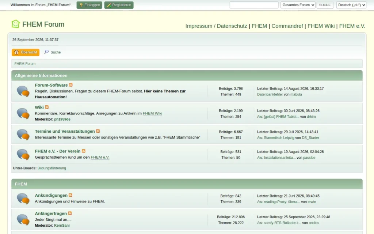This screenshot has height=234, width=374.
Task: Open the Termine und Veranstaltungen board
Action: click(65, 131)
